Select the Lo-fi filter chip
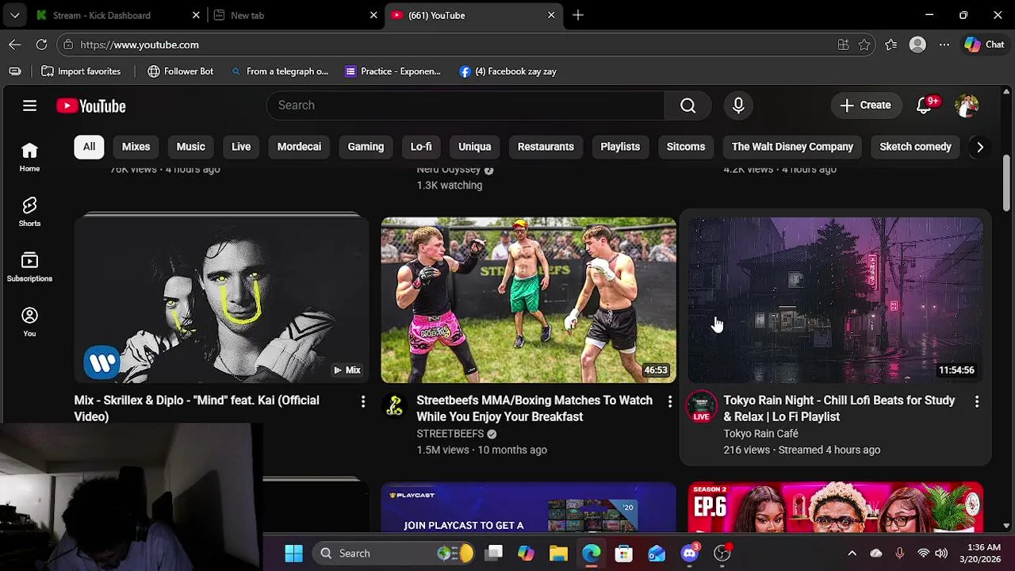Viewport: 1015px width, 571px height. 421,147
